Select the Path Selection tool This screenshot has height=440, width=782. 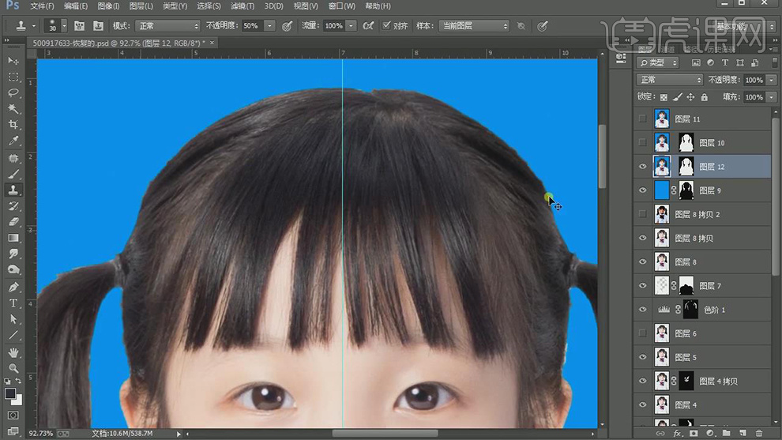pyautogui.click(x=13, y=319)
